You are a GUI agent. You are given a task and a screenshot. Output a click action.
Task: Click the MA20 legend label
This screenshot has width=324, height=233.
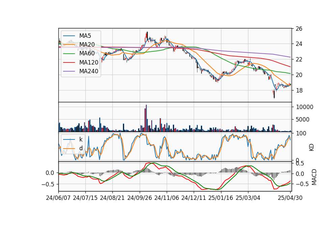click(87, 45)
